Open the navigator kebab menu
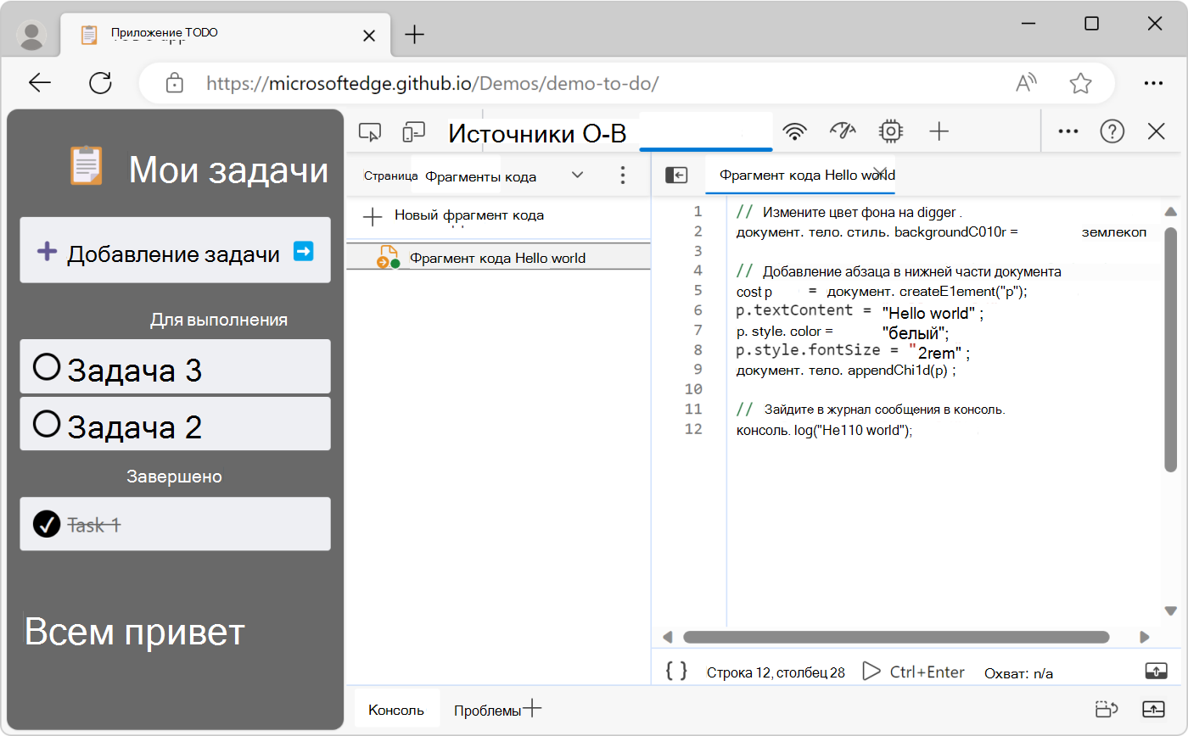Viewport: 1188px width, 736px height. 623,175
